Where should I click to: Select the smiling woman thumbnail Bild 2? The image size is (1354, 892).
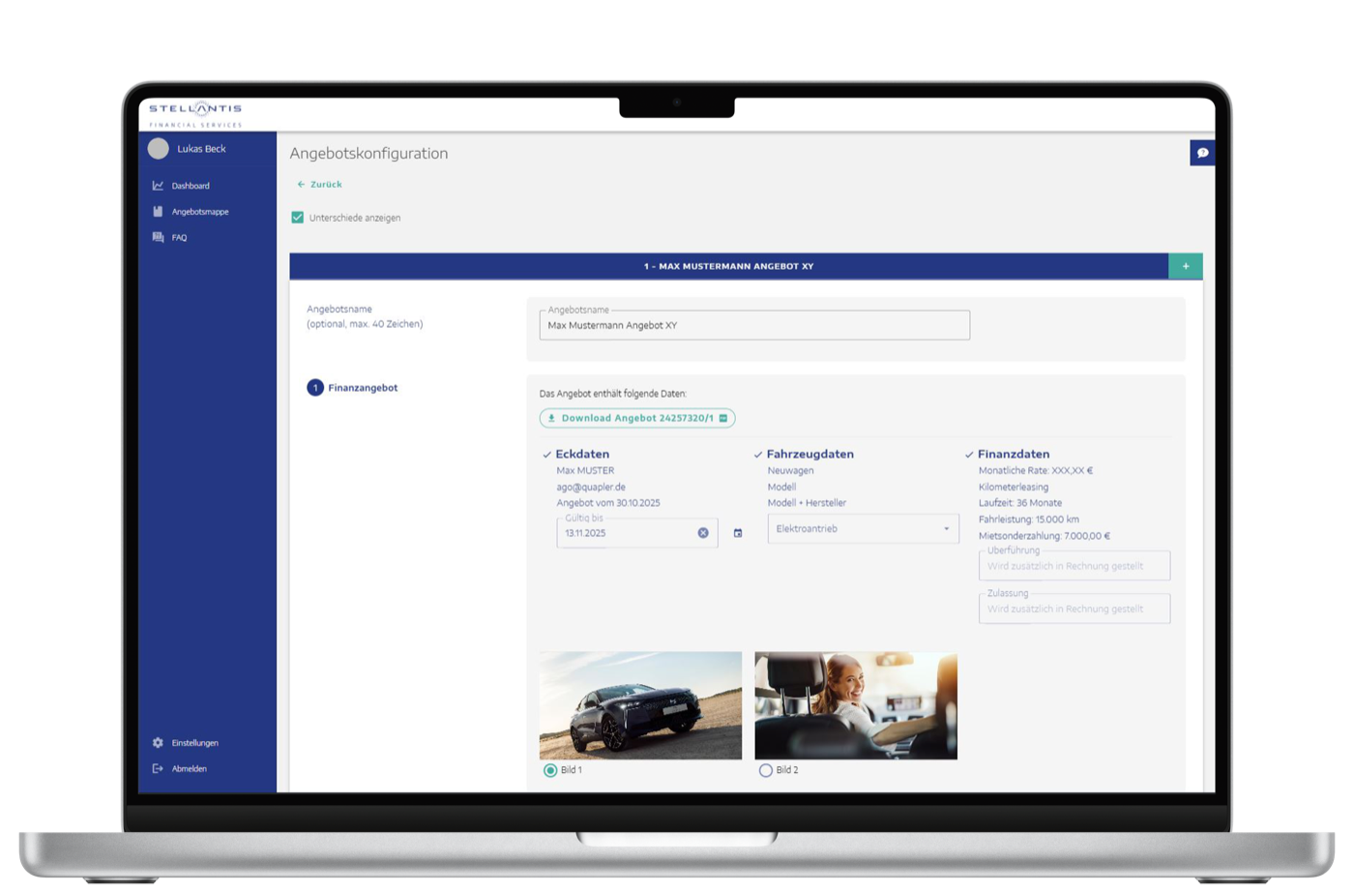tap(856, 705)
